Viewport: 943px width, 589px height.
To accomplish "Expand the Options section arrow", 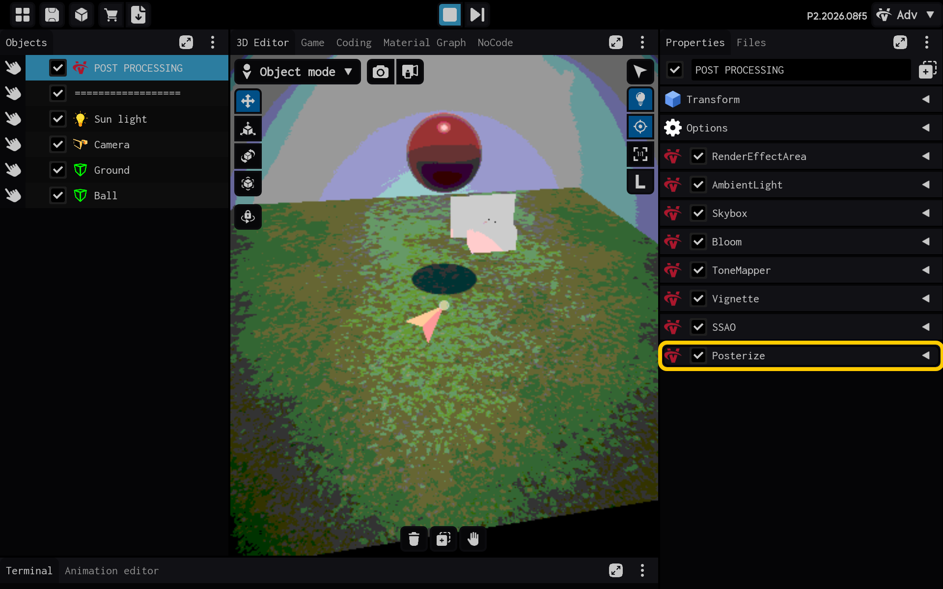I will (926, 128).
